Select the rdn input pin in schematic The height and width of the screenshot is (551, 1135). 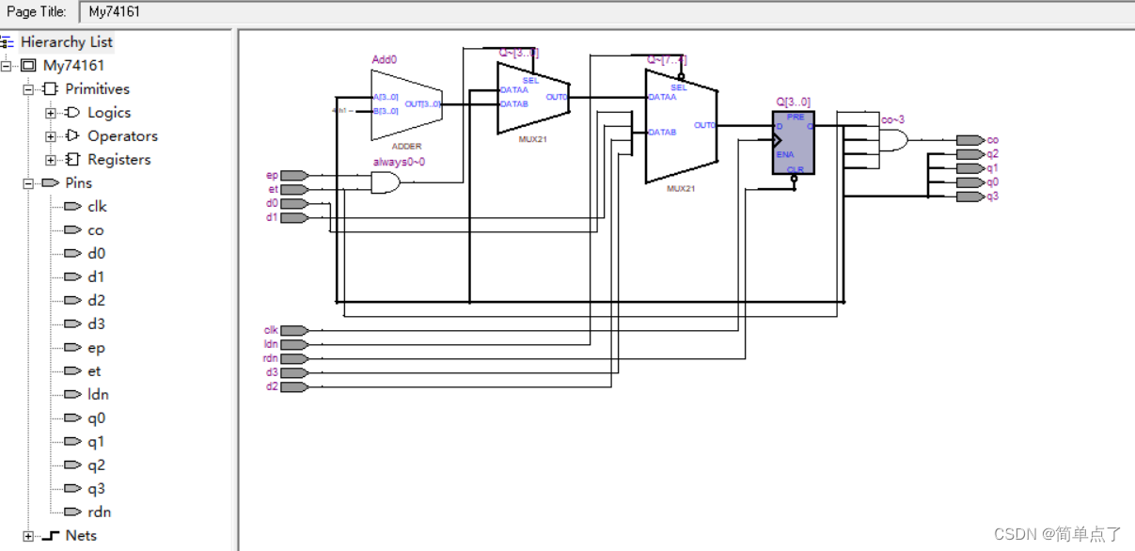pos(294,358)
